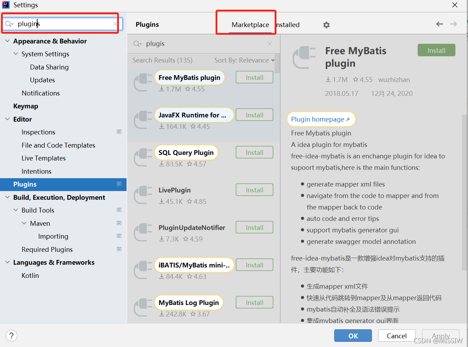Screen dimensions: 468x347
Task: Collapse System Settings tree node
Action: coord(16,54)
